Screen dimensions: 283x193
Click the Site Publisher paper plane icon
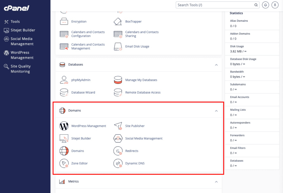tap(118, 126)
